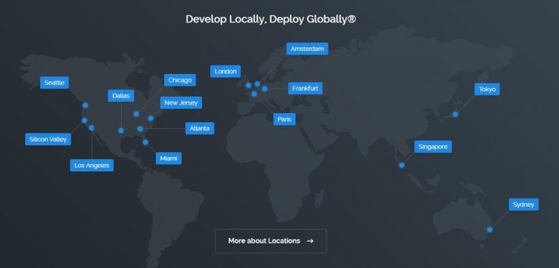This screenshot has width=559, height=268.
Task: Select the Frankfurt location label
Action: [x=305, y=88]
